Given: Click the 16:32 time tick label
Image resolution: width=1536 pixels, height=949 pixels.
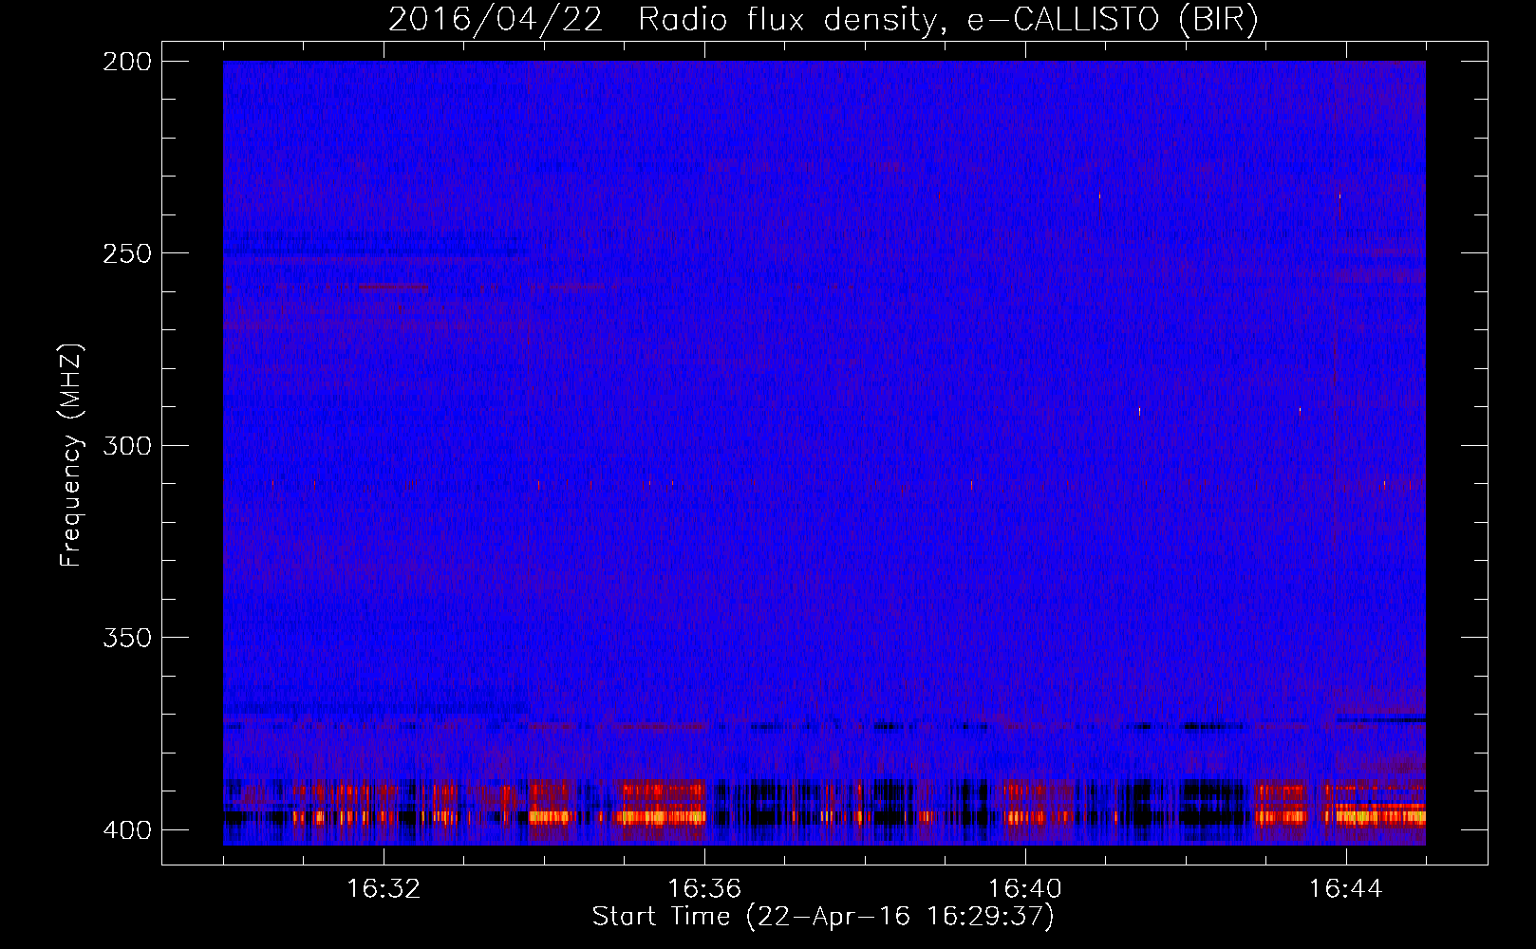Looking at the screenshot, I should pos(384,889).
